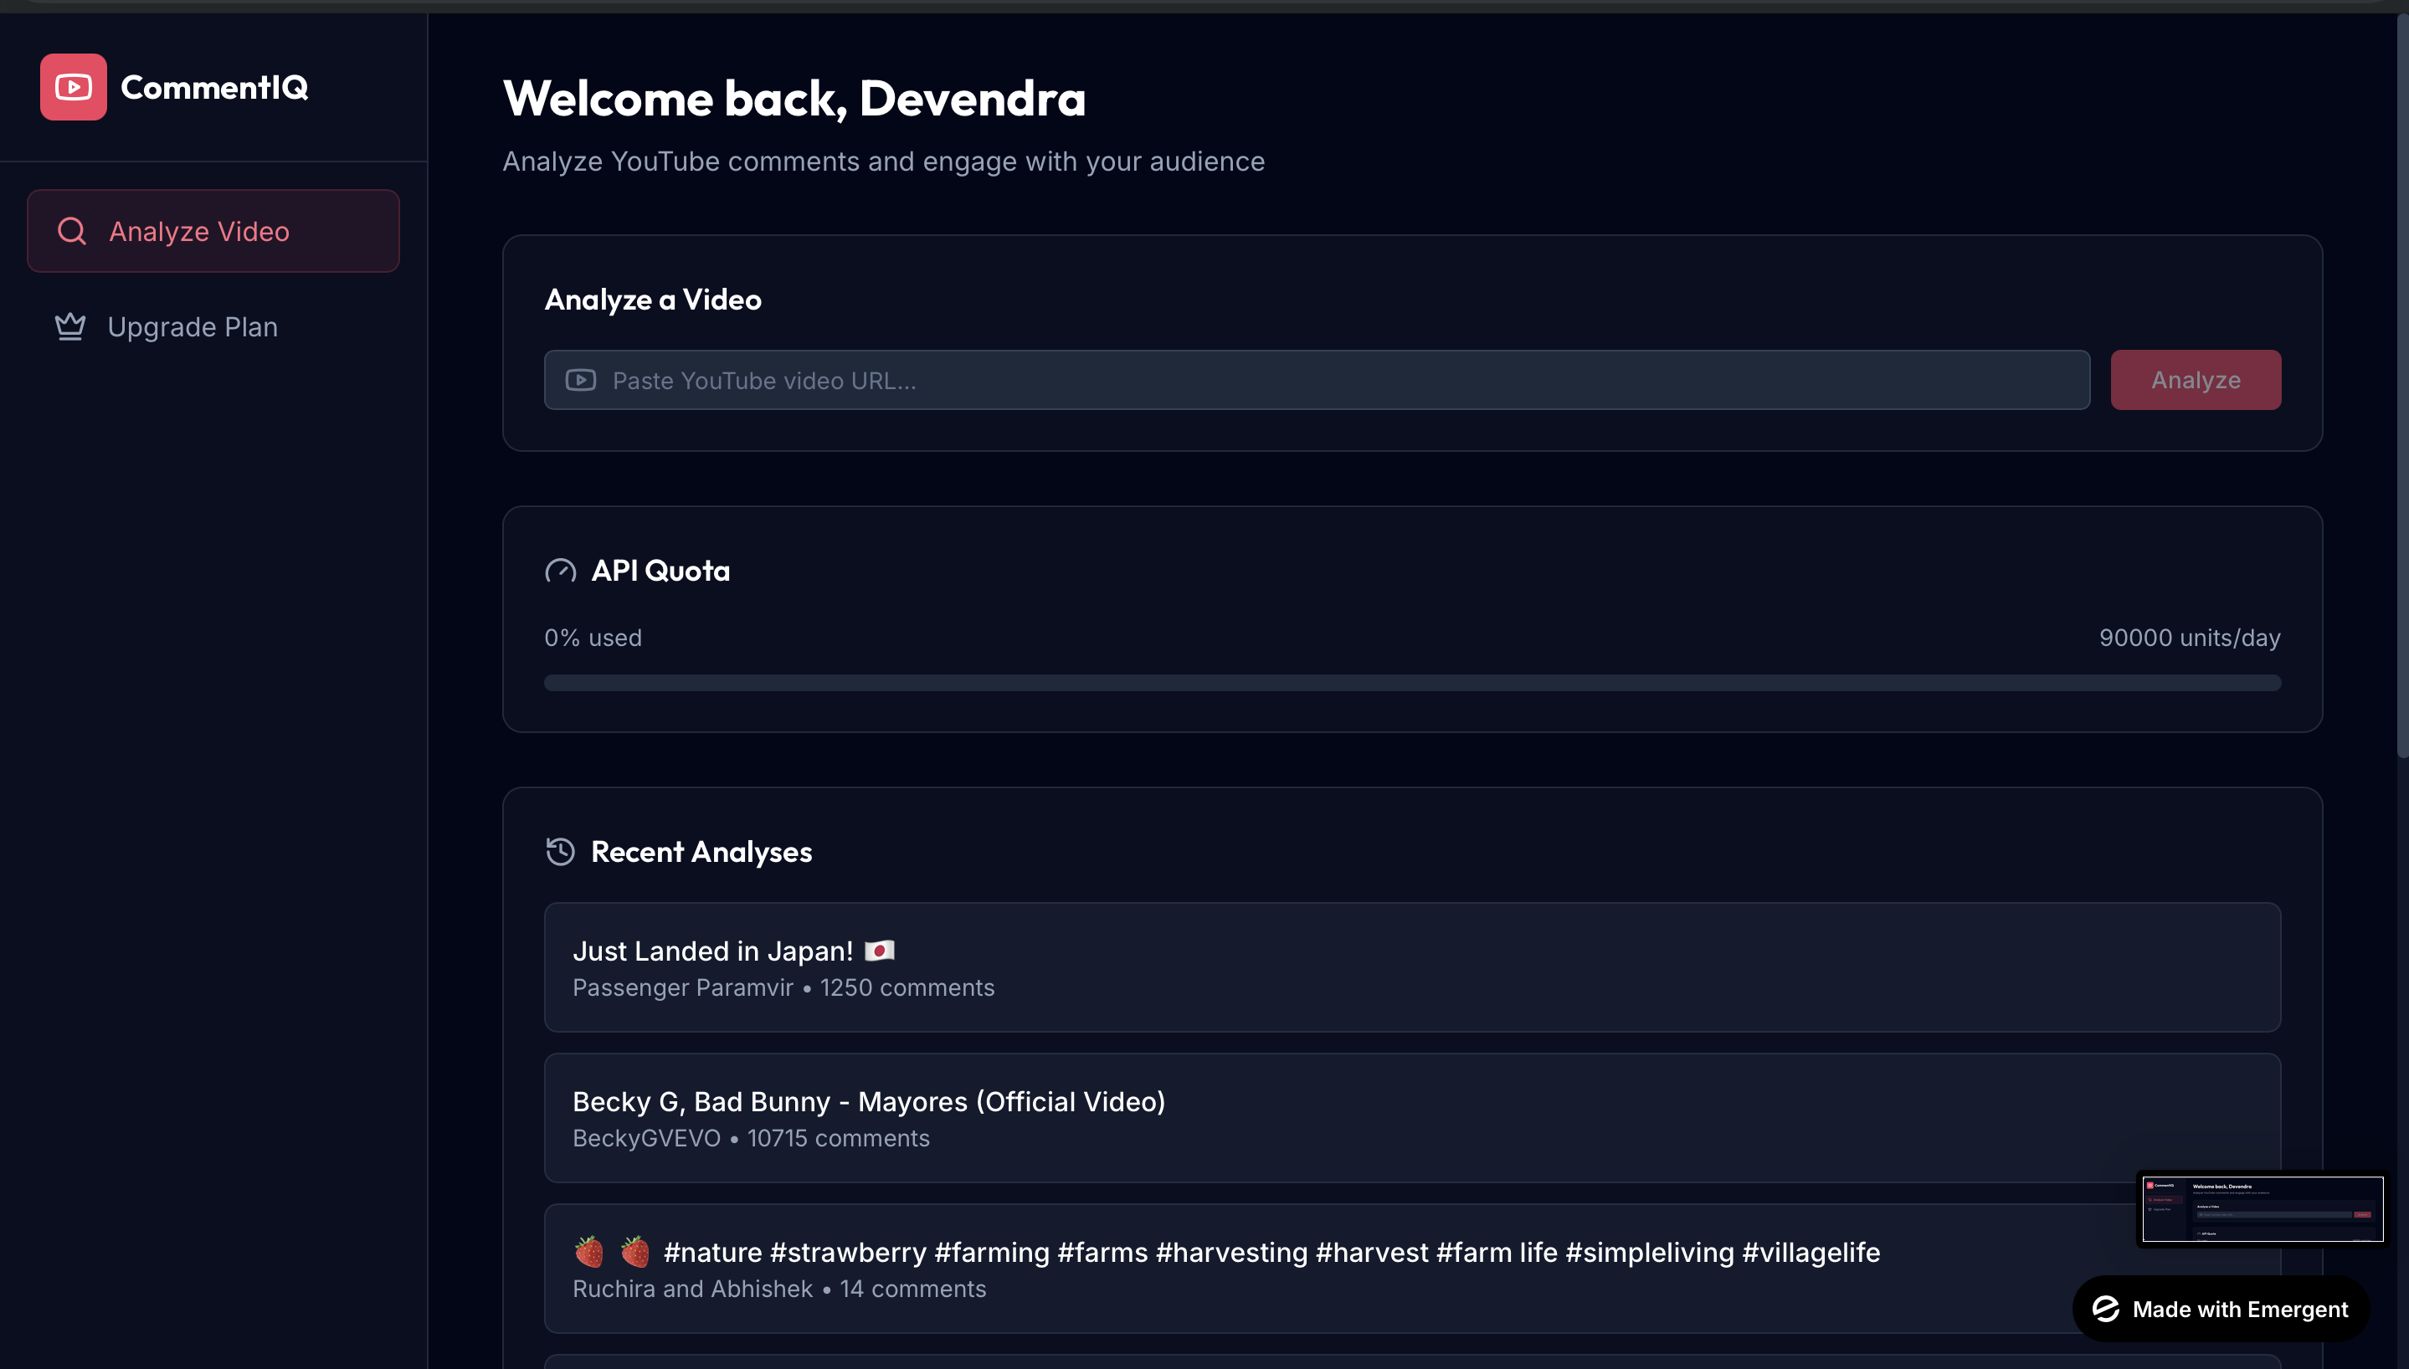
Task: Open the strawberry farming hashtags analysis
Action: (x=1317, y=1269)
